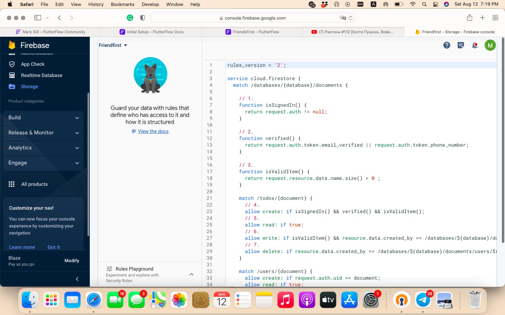Open the Develop menu
This screenshot has width=505, height=315.
[x=150, y=4]
